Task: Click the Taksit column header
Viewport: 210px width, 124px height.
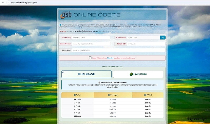Action: [77, 95]
